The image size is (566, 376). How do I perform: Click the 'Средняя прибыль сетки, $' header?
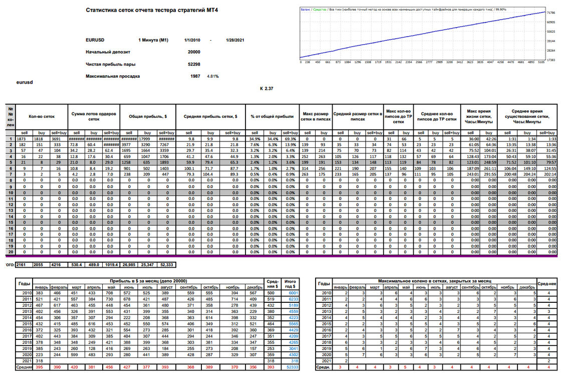[210, 117]
